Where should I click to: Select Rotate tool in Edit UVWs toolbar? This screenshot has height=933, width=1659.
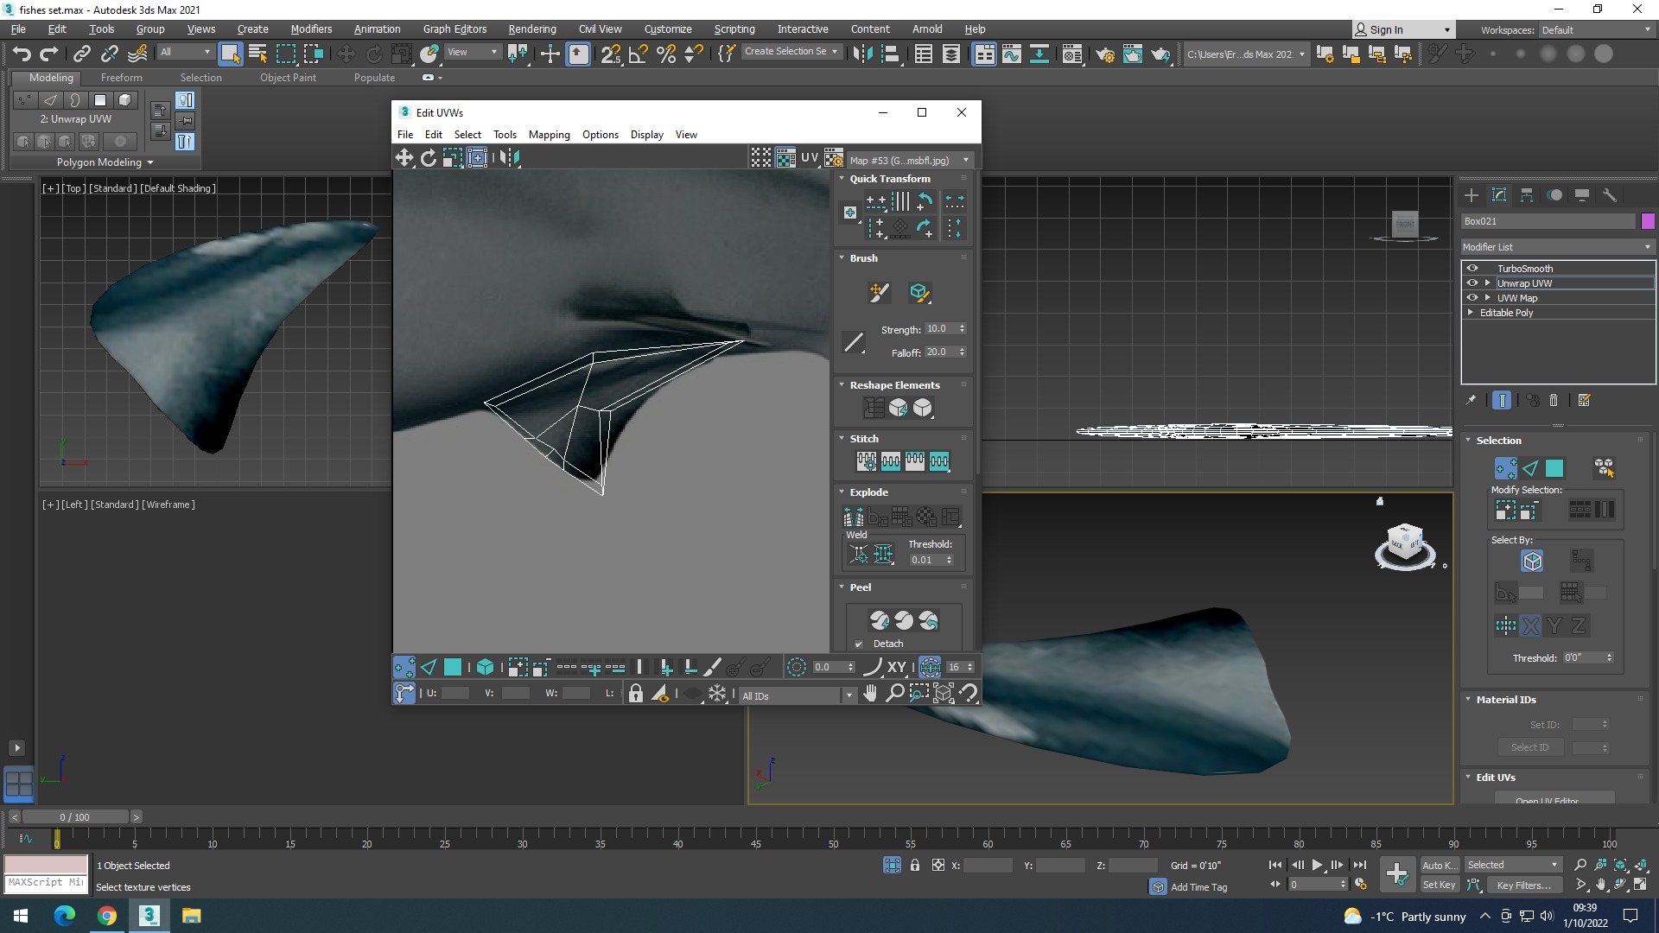point(429,157)
